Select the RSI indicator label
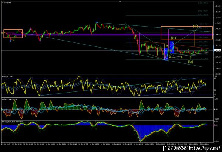Viewport: 222px width, 152px height. point(7,76)
